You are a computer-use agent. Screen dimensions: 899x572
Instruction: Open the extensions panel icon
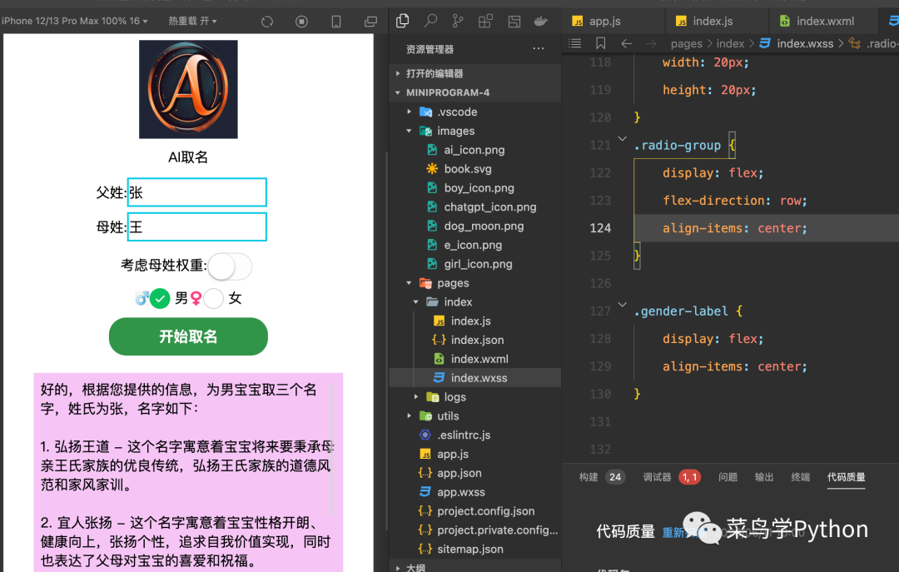click(486, 22)
